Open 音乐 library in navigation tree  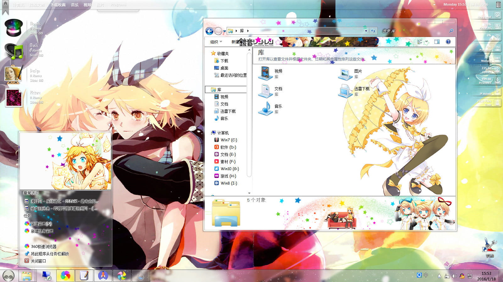221,118
